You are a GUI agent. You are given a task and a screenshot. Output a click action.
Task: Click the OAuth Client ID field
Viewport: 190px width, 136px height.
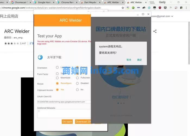point(64,102)
